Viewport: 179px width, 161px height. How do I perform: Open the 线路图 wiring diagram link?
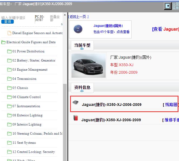point(171,105)
